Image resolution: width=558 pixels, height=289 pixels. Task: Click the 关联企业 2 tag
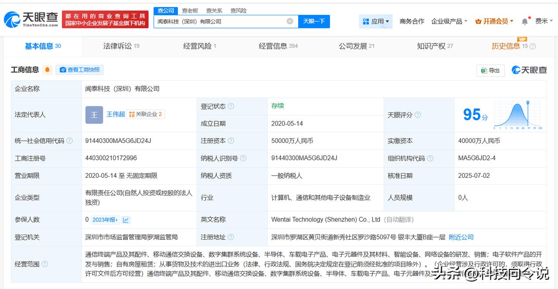tap(146, 114)
